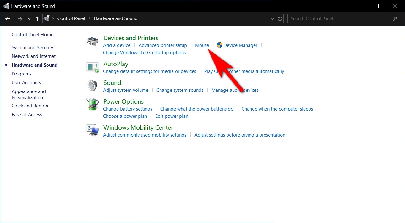Open Adjust settings before giving a presentation
Image resolution: width=405 pixels, height=223 pixels.
coord(240,135)
